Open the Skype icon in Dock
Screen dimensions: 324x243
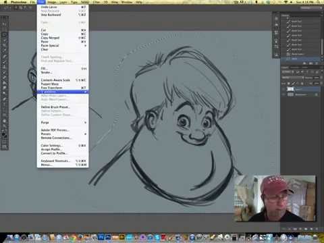click(x=157, y=237)
